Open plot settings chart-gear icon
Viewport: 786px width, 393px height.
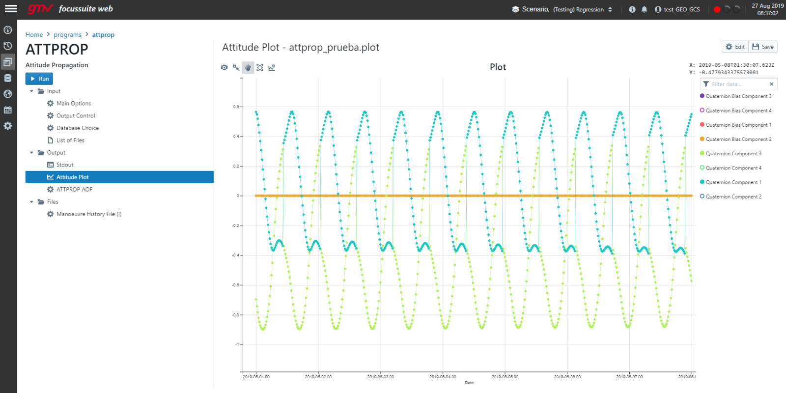[272, 67]
